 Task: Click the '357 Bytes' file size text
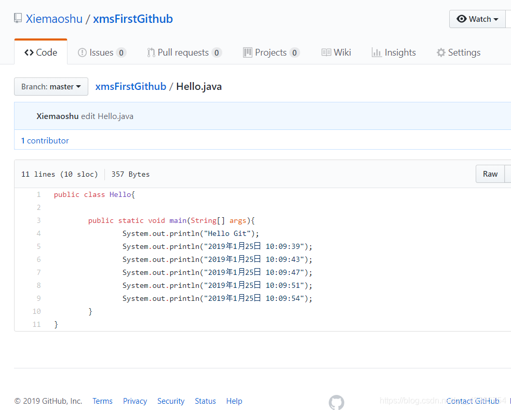pos(130,174)
